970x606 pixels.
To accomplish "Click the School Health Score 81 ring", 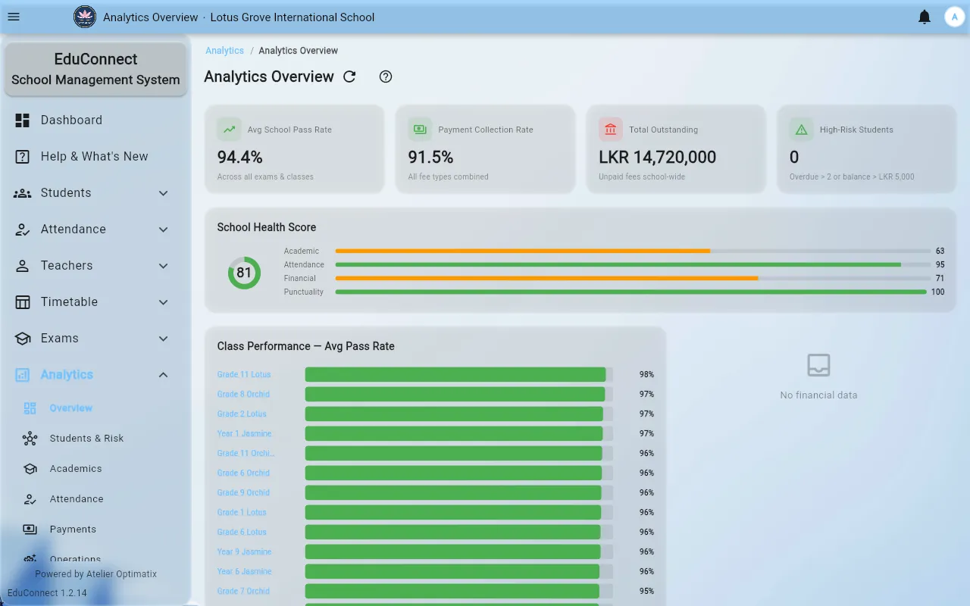I will pos(244,273).
